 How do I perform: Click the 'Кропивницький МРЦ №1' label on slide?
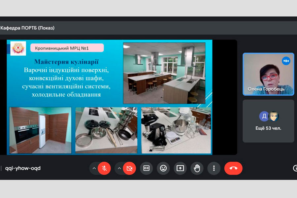[x=67, y=48]
